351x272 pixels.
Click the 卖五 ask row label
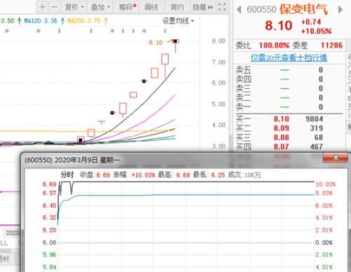(244, 70)
